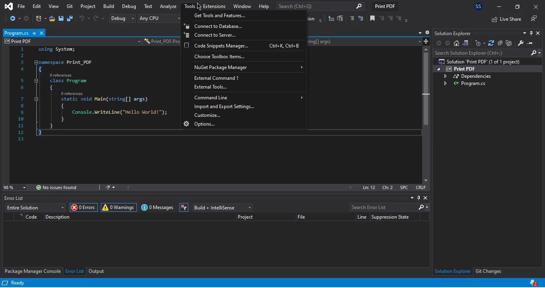Viewport: 545px width, 288px height.
Task: Open NuGet Package Manager submenu
Action: tap(221, 67)
